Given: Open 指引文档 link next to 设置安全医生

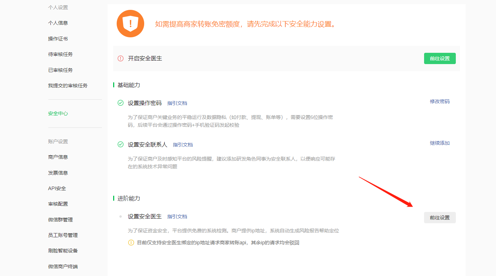Looking at the screenshot, I should point(177,217).
